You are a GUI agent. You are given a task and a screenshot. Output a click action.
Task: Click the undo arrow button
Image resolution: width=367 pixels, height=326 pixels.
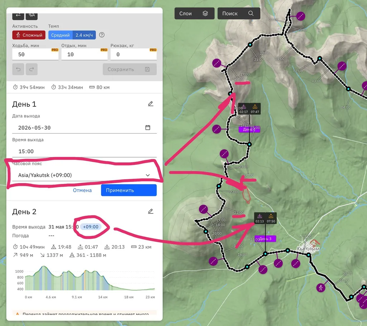click(18, 69)
